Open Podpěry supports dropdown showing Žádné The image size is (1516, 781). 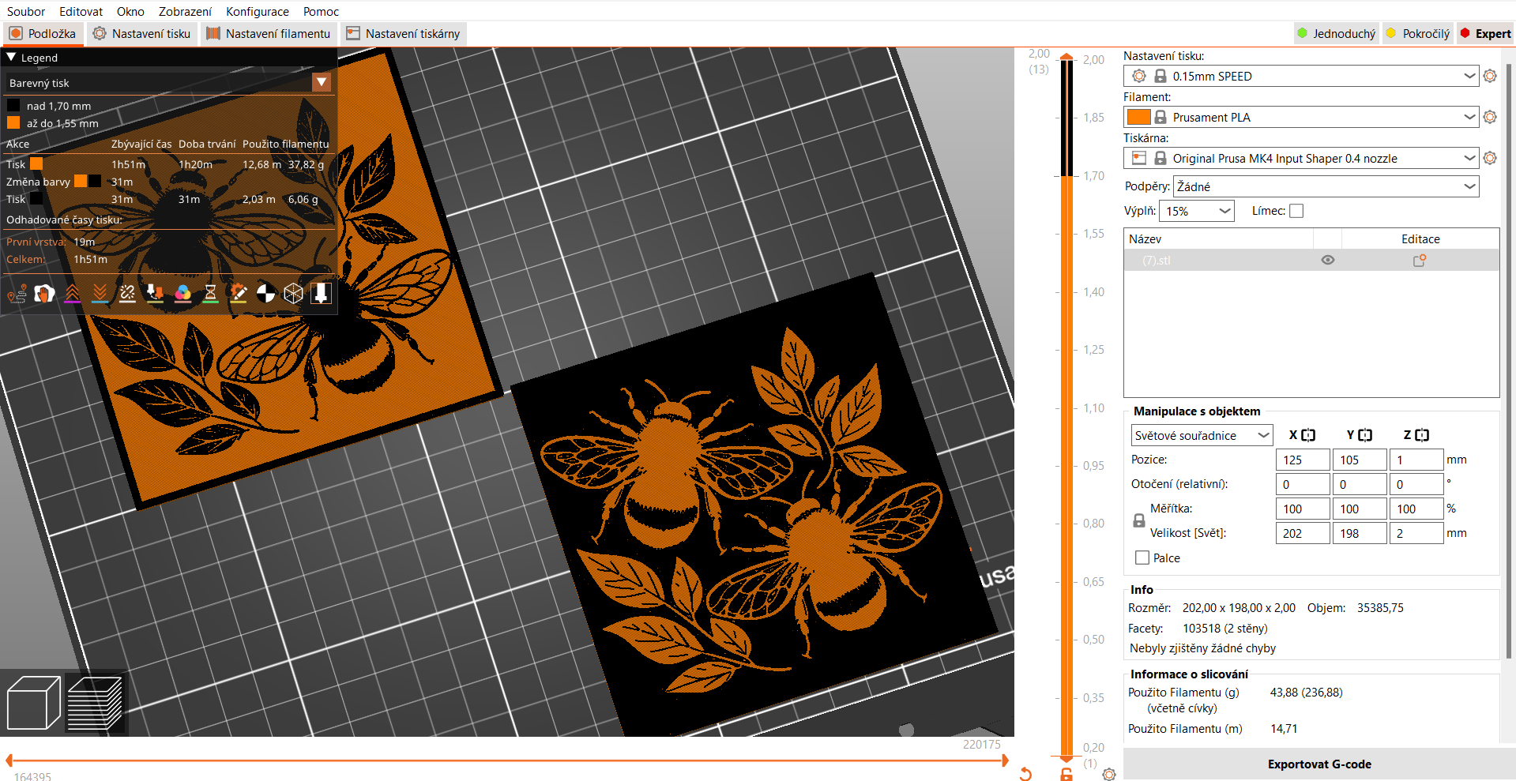pyautogui.click(x=1326, y=186)
